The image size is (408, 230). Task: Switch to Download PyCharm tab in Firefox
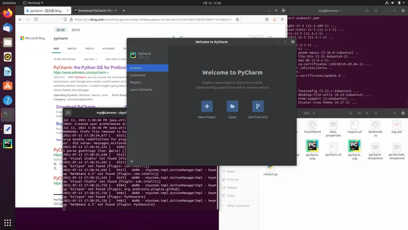pyautogui.click(x=95, y=11)
